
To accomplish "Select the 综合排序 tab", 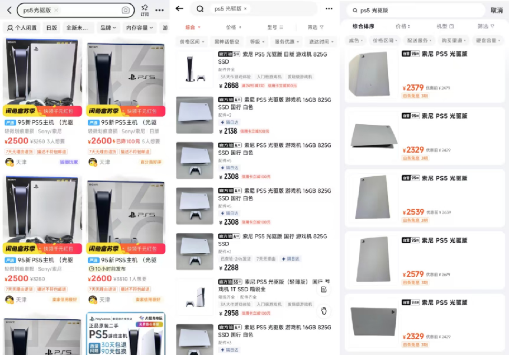I will (363, 27).
